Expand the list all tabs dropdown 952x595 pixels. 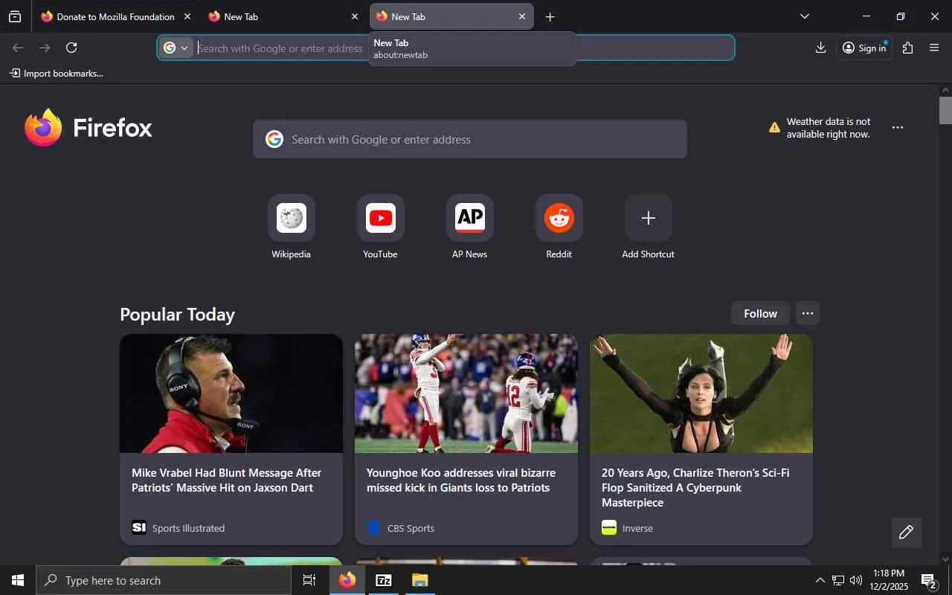click(804, 16)
